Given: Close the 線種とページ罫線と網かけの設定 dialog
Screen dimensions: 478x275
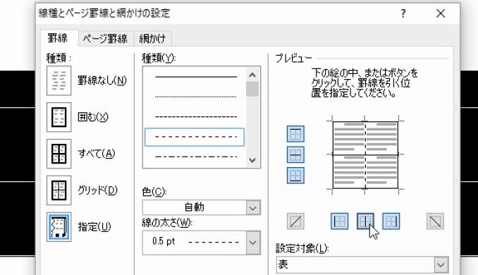Looking at the screenshot, I should (441, 13).
